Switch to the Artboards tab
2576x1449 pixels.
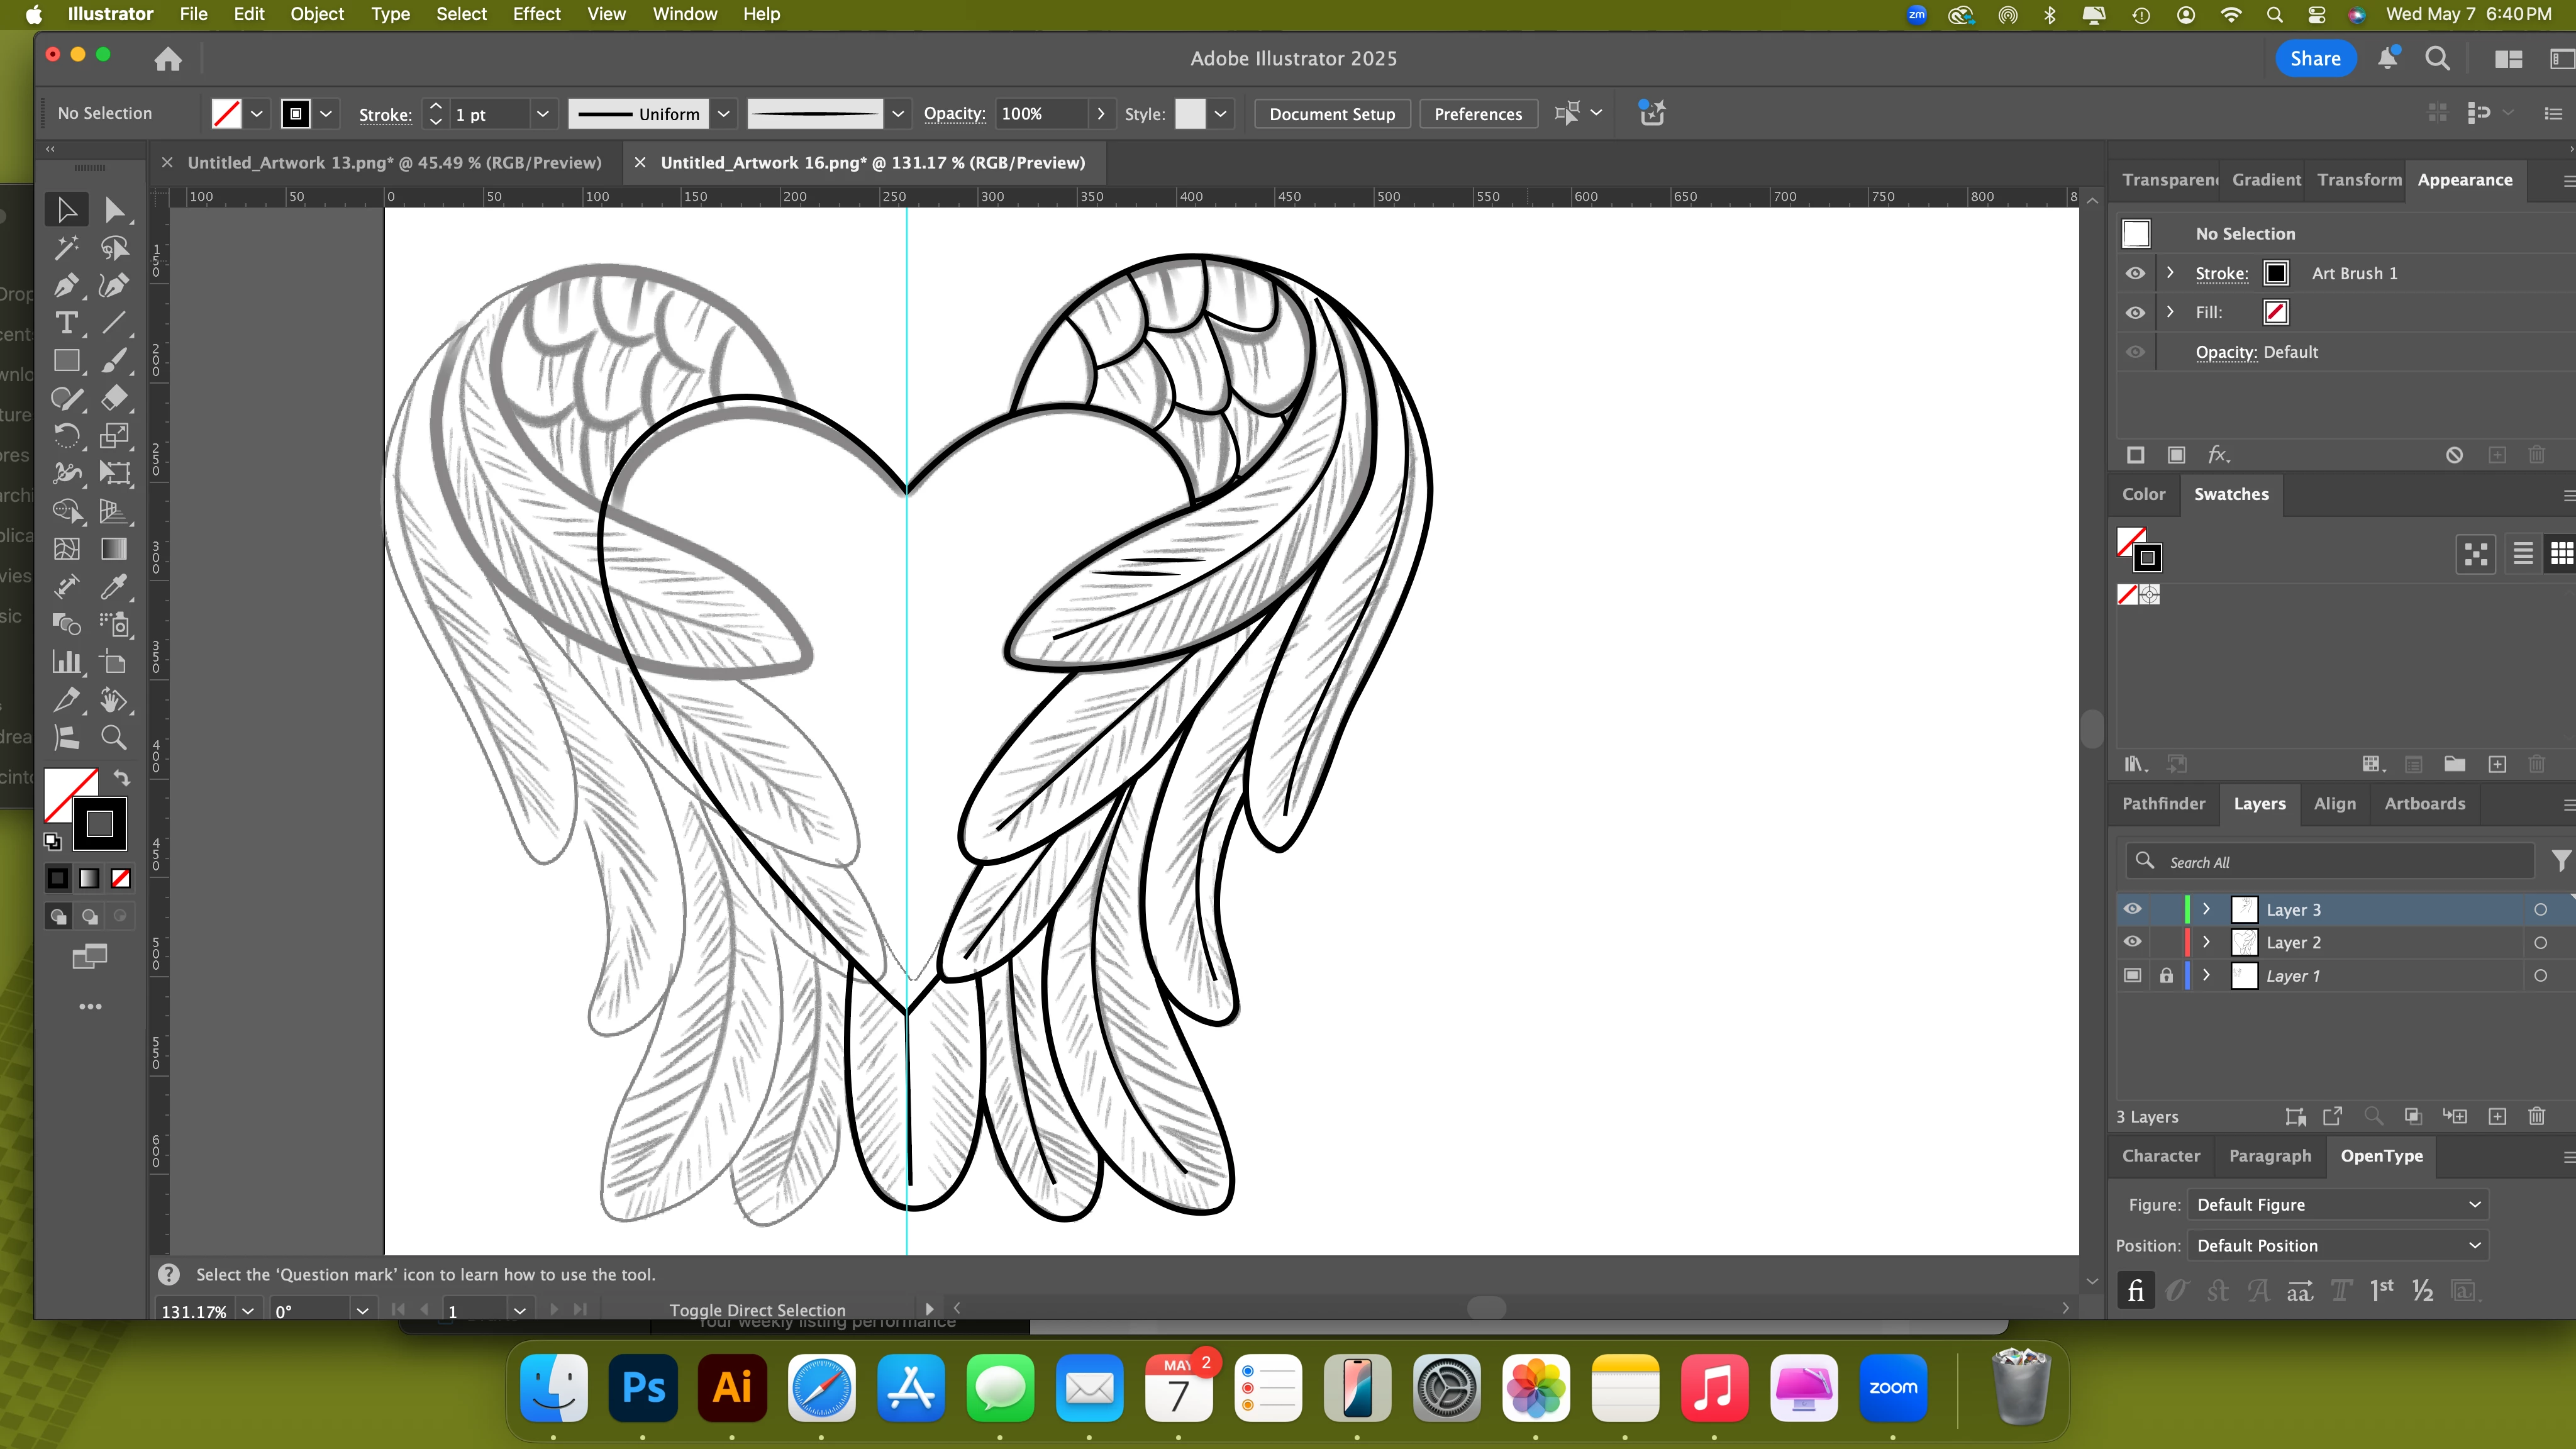(x=2424, y=804)
